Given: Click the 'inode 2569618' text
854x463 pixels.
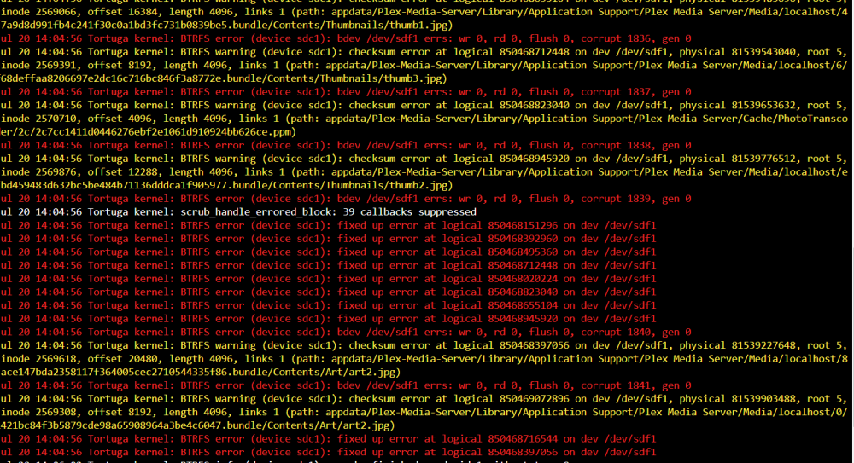Looking at the screenshot, I should coord(38,358).
